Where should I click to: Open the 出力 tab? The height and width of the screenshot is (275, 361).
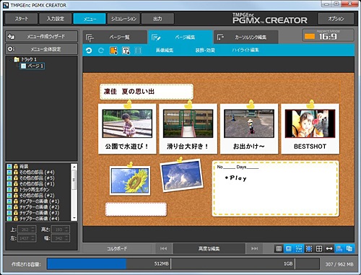157,19
